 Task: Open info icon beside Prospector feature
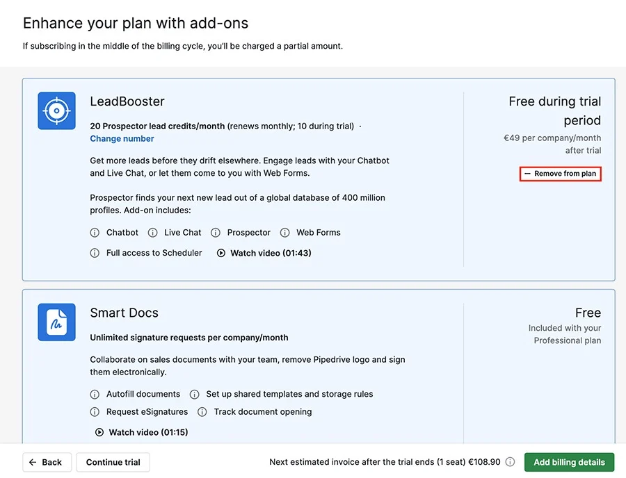click(216, 233)
